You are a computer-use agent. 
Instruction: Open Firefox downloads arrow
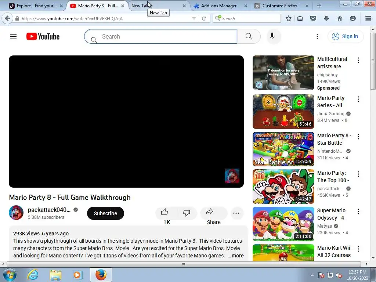pyautogui.click(x=326, y=18)
